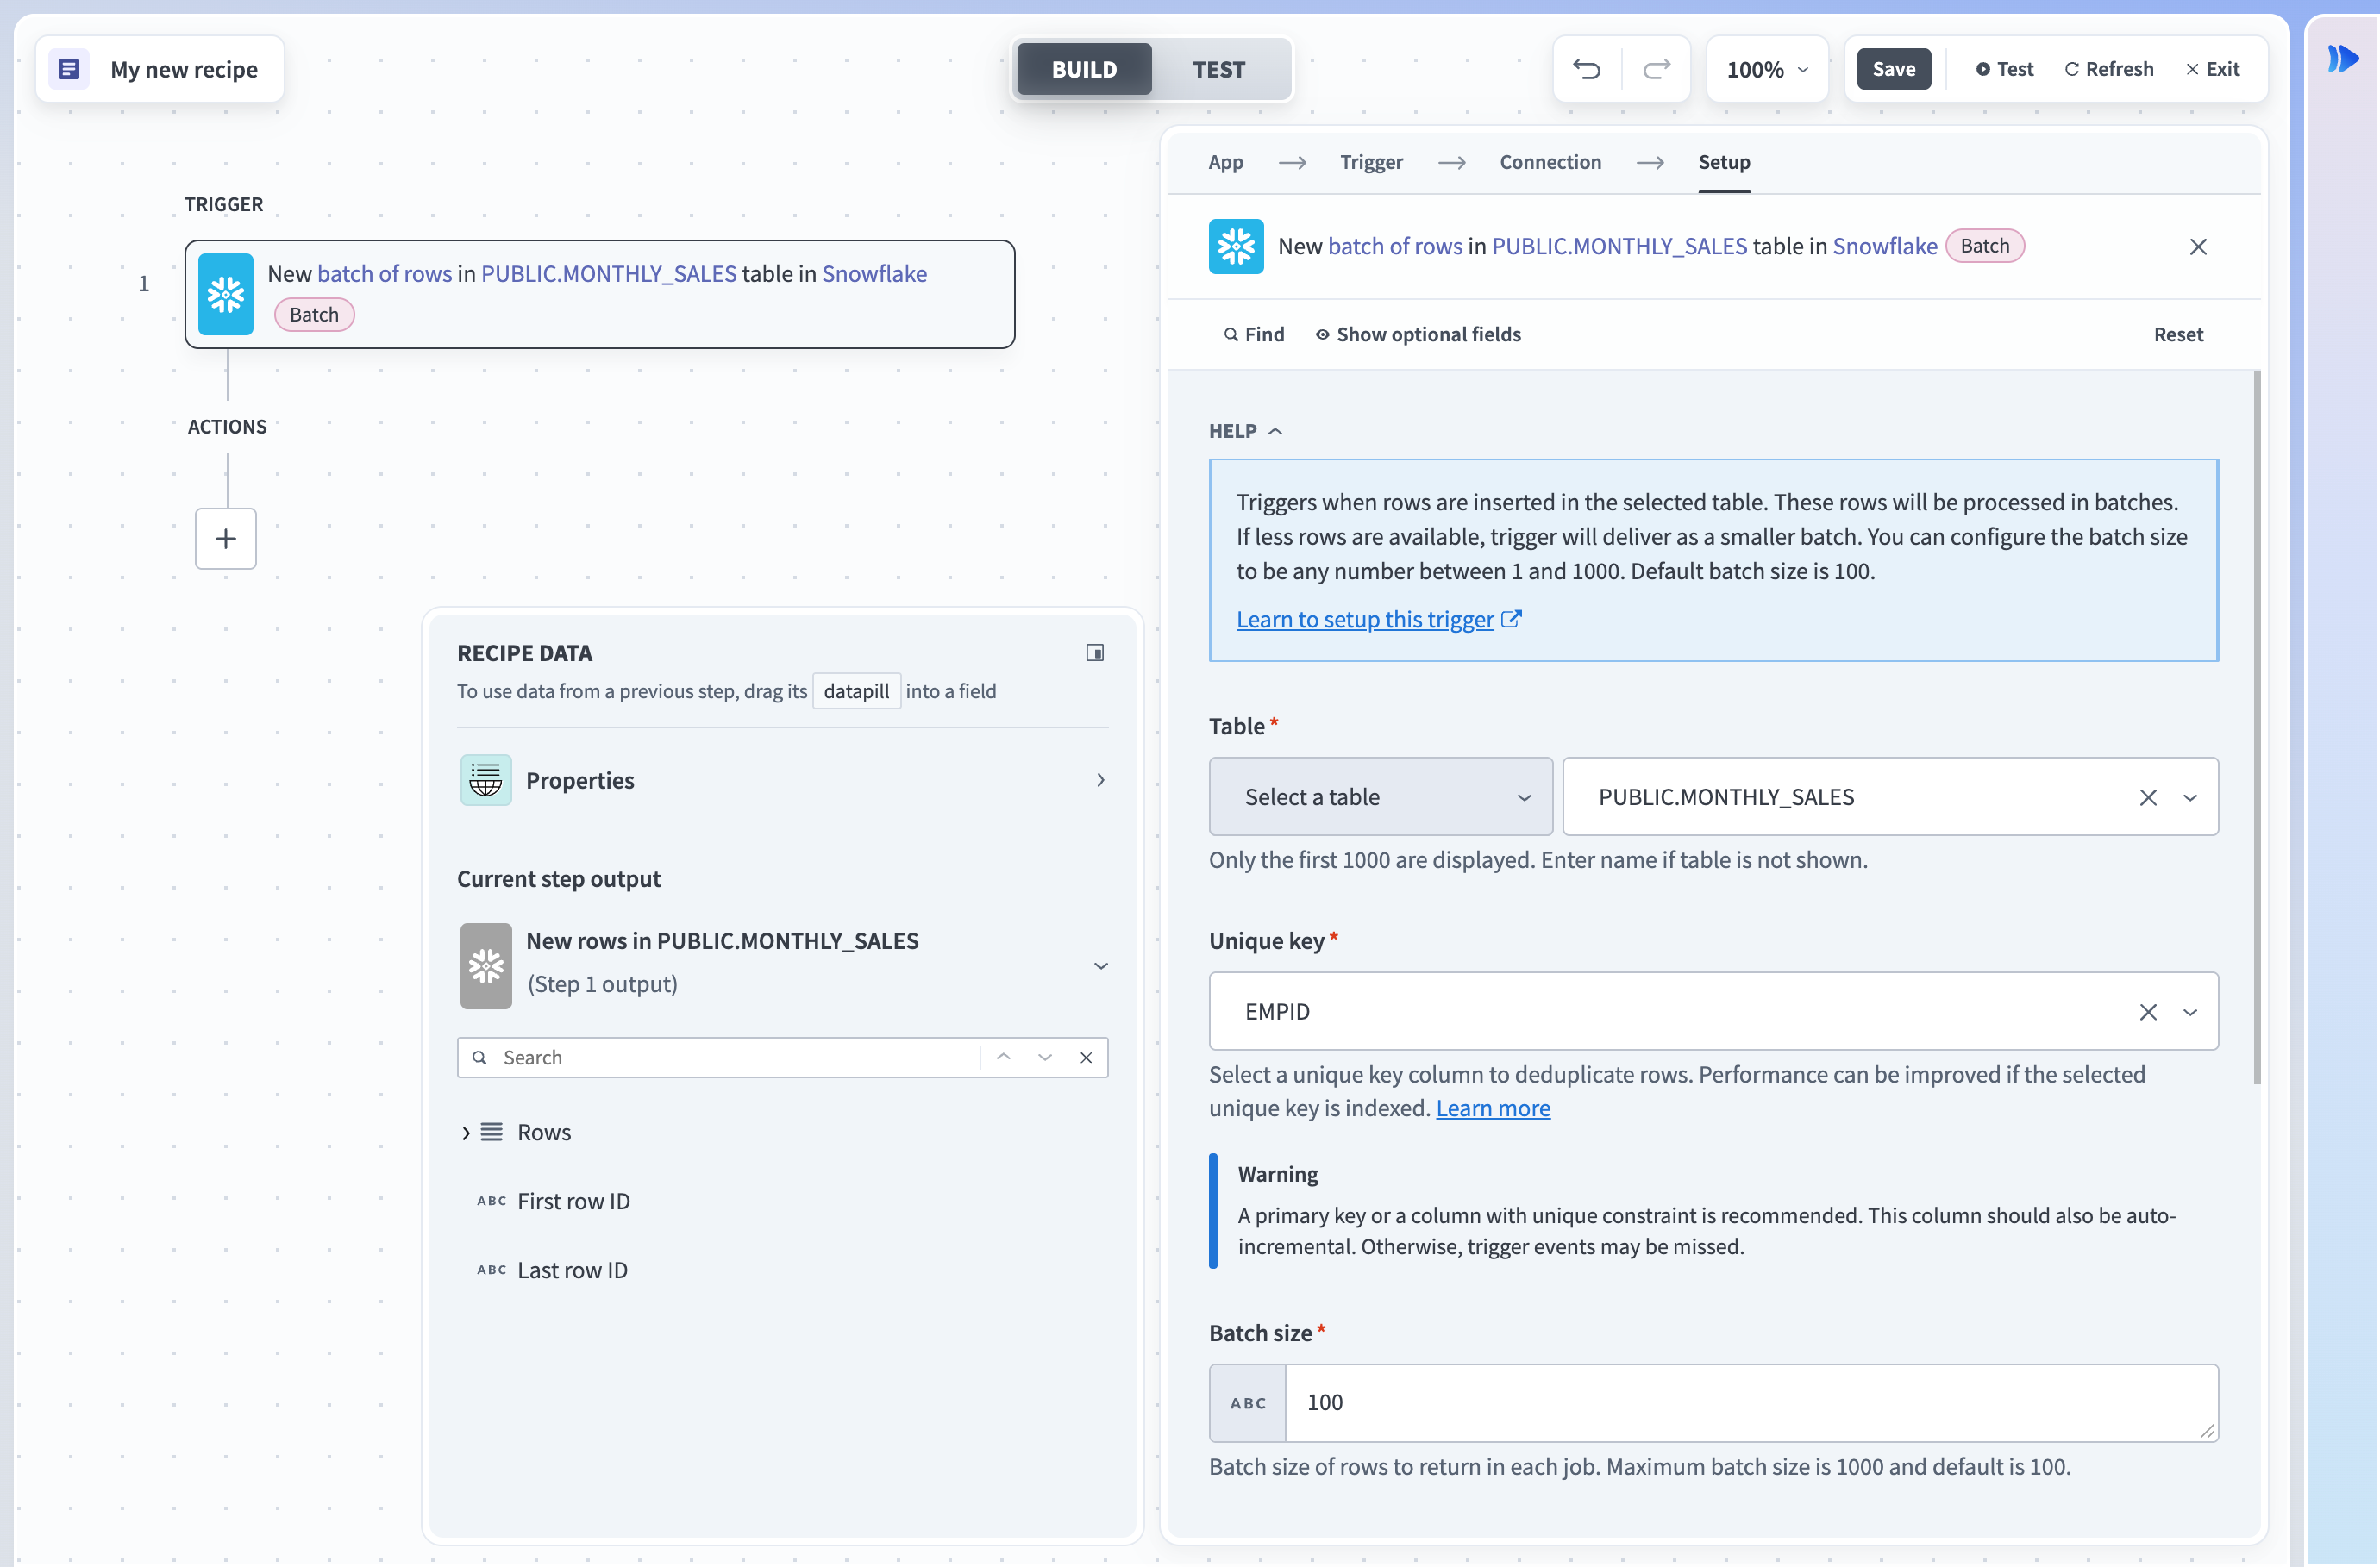Image resolution: width=2380 pixels, height=1567 pixels.
Task: Click the Properties icon
Action: (485, 781)
